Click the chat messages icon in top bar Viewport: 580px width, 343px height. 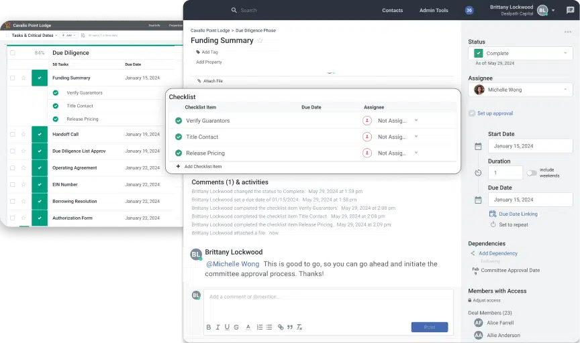(x=570, y=10)
